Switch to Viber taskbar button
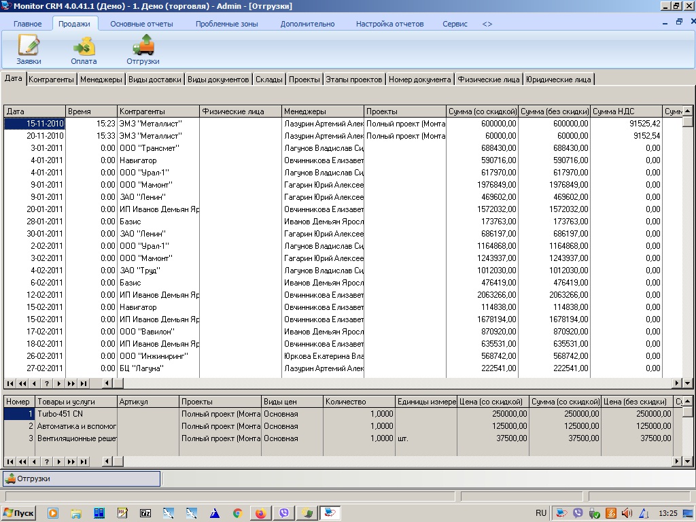 click(x=283, y=513)
